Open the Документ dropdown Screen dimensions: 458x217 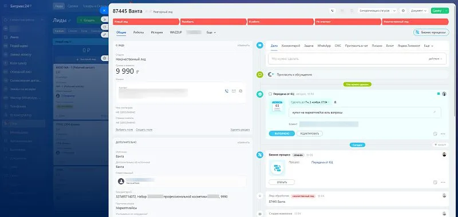pyautogui.click(x=418, y=10)
